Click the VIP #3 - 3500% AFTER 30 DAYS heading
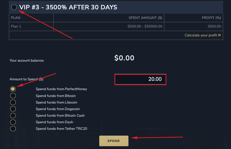Screen dimensions: 231x149 [x=68, y=7]
